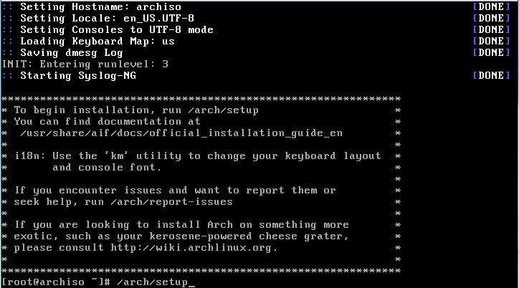519x288 pixels.
Task: Click the http://wiki.archlinux.org URL text
Action: pos(192,247)
